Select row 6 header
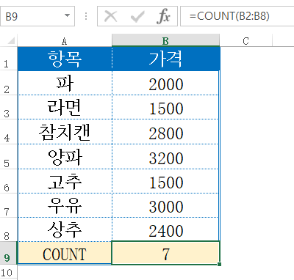This screenshot has width=294, height=280. pos(9,181)
